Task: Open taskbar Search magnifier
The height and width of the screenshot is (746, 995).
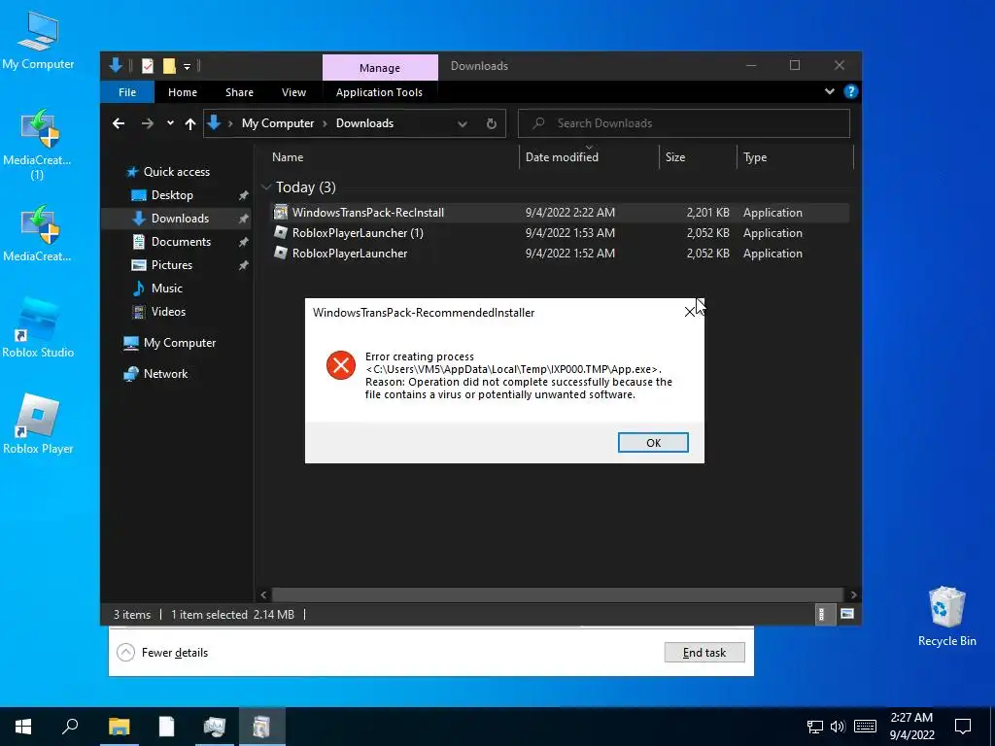Action: click(x=70, y=727)
